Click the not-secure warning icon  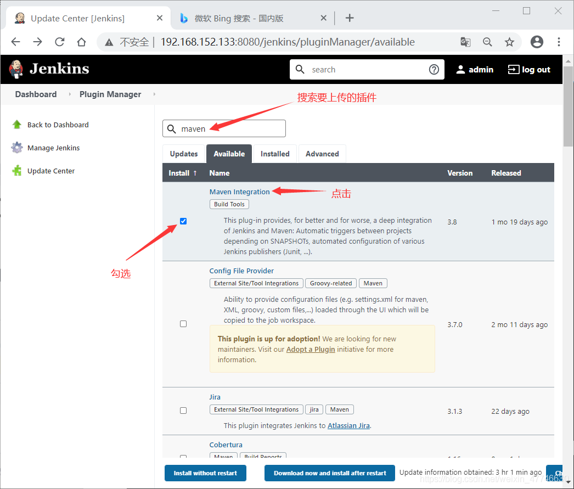[x=109, y=42]
